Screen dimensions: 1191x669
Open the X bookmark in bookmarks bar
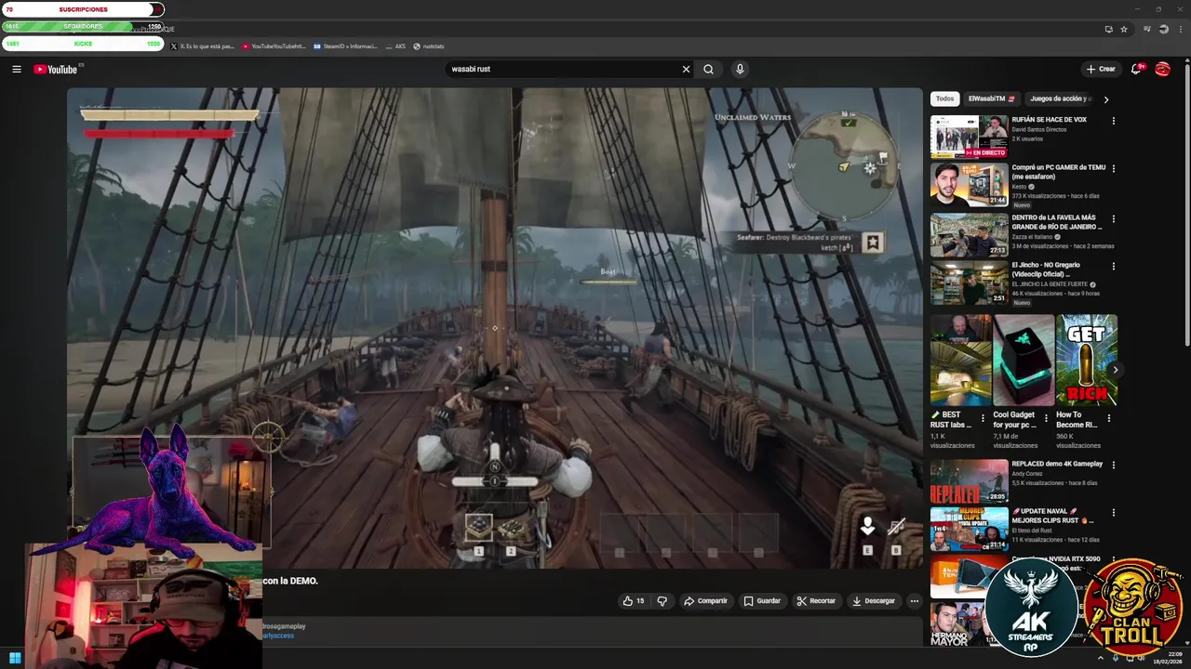pos(202,46)
